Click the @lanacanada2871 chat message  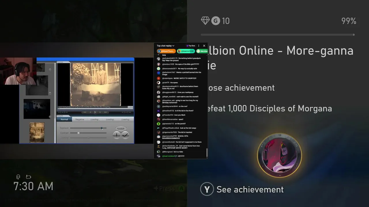tap(180, 68)
